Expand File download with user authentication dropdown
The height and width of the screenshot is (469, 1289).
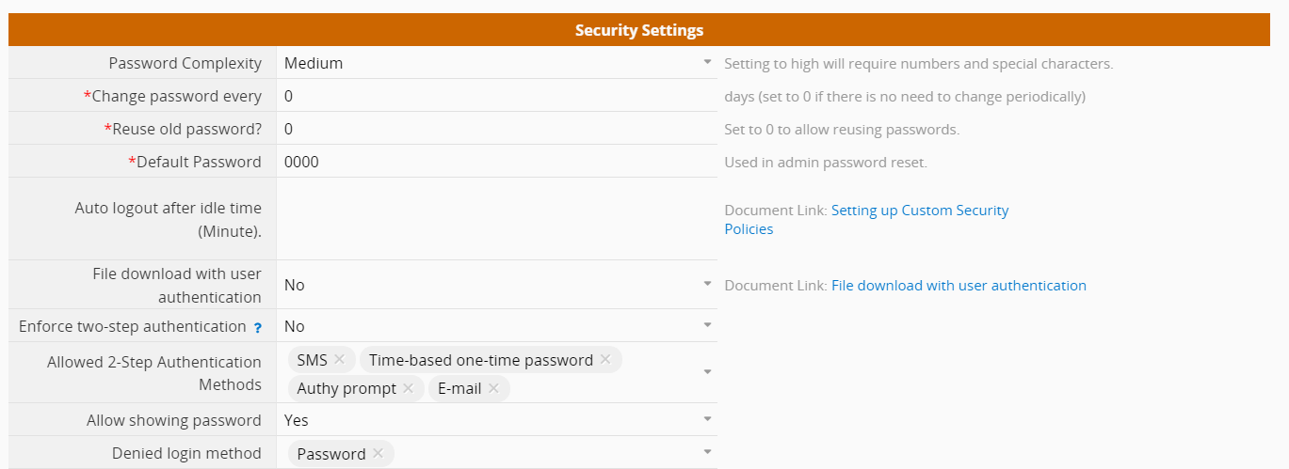pyautogui.click(x=707, y=284)
